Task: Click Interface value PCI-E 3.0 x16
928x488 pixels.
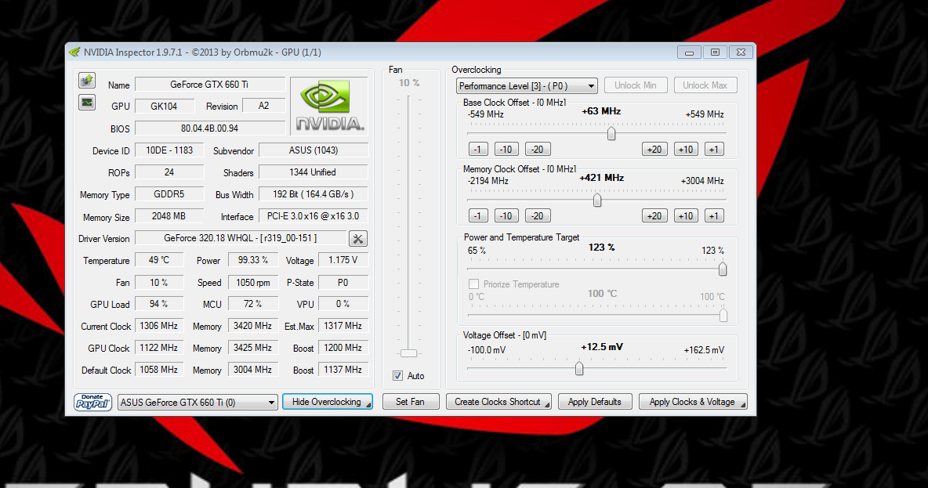Action: (313, 216)
